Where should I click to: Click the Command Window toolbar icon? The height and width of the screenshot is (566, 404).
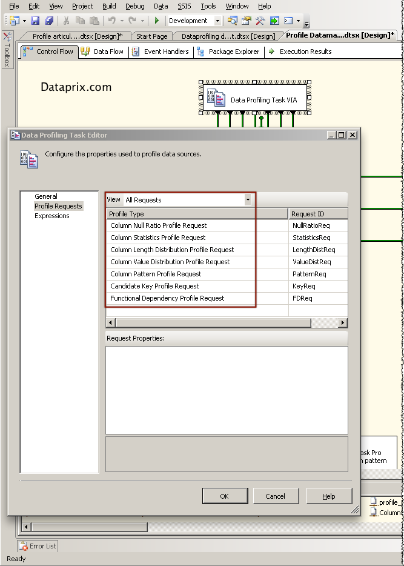(288, 21)
